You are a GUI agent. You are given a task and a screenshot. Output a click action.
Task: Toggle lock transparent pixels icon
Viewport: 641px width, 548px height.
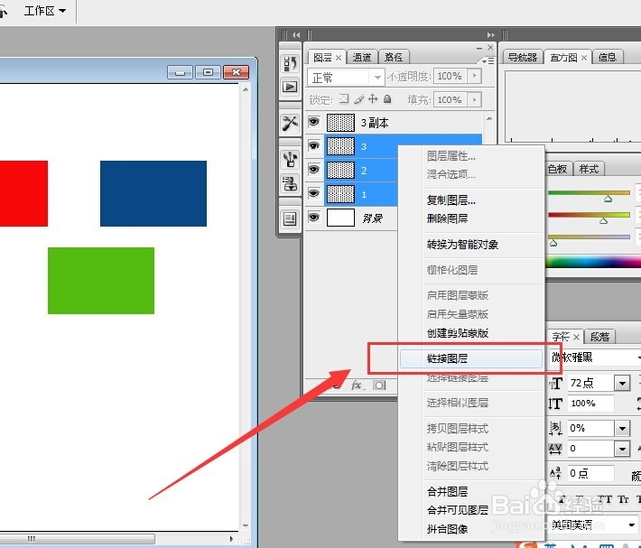344,99
